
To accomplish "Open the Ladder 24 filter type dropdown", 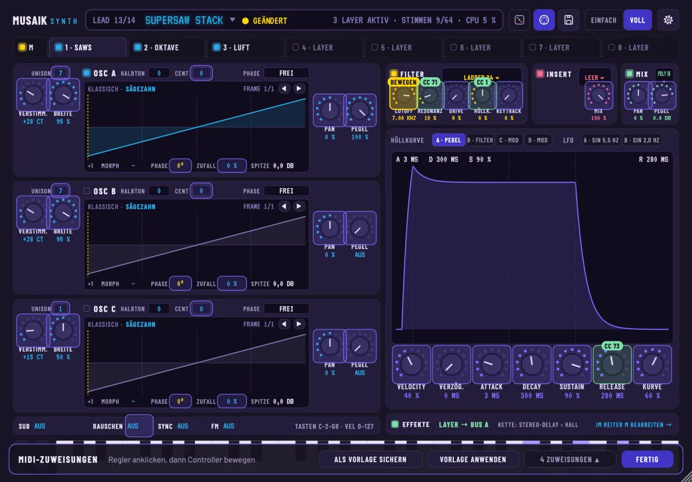I will (482, 77).
